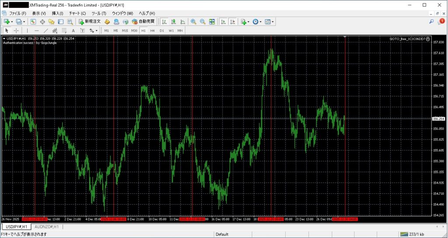Open the チャート (C) menu
Viewport: 448px width, 238px height.
[x=77, y=13]
